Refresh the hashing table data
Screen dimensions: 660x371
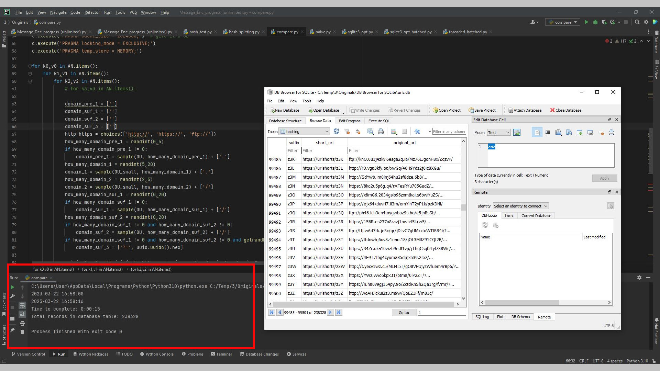pyautogui.click(x=336, y=132)
